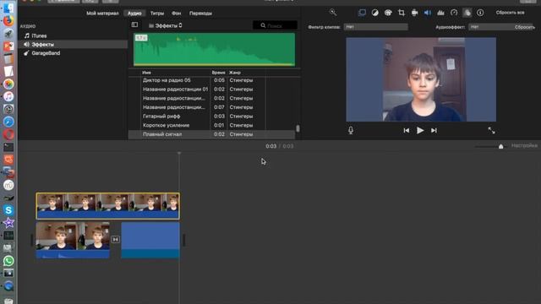The image size is (541, 304).
Task: Open the Эффекты folder dropdown
Action: tap(166, 25)
